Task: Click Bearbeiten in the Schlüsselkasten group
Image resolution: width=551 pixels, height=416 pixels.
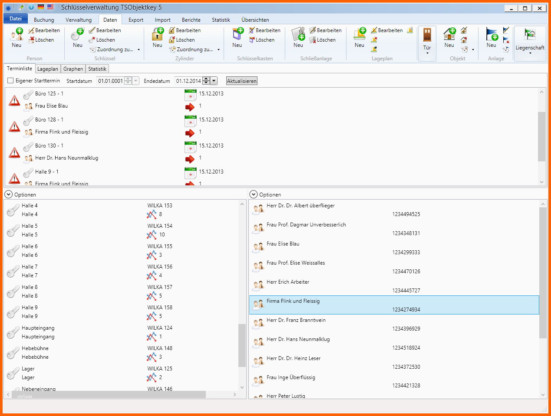Action: (x=264, y=30)
